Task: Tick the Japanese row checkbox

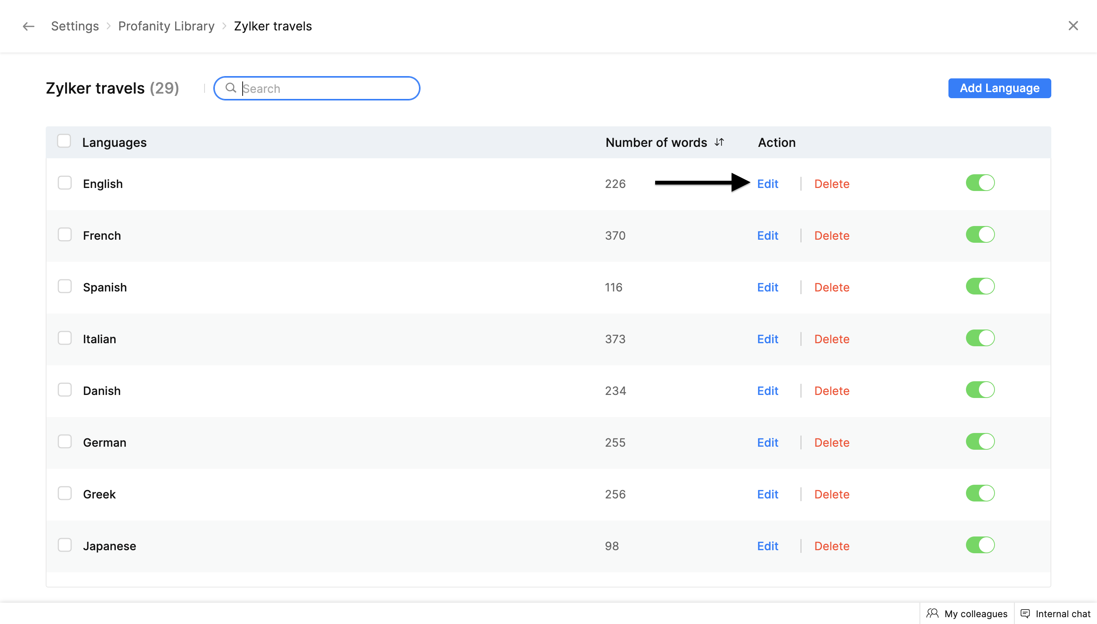Action: pyautogui.click(x=65, y=545)
